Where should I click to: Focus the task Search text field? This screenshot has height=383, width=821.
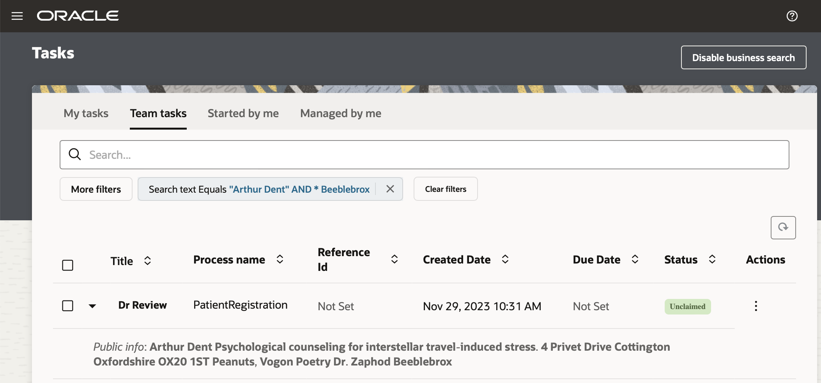pyautogui.click(x=429, y=155)
